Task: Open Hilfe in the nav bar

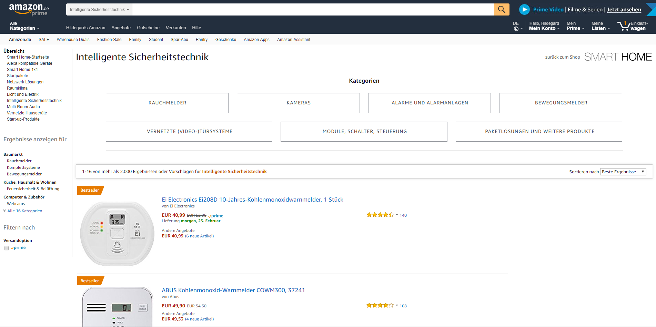Action: coord(196,28)
